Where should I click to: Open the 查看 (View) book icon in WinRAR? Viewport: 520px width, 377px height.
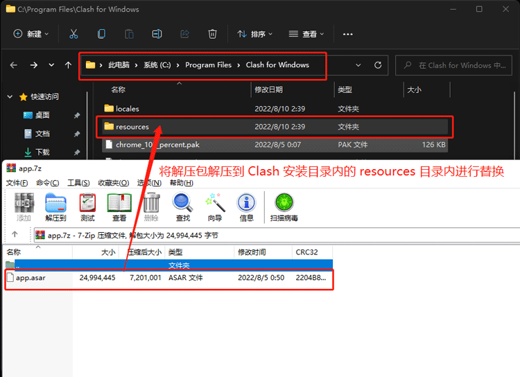119,207
